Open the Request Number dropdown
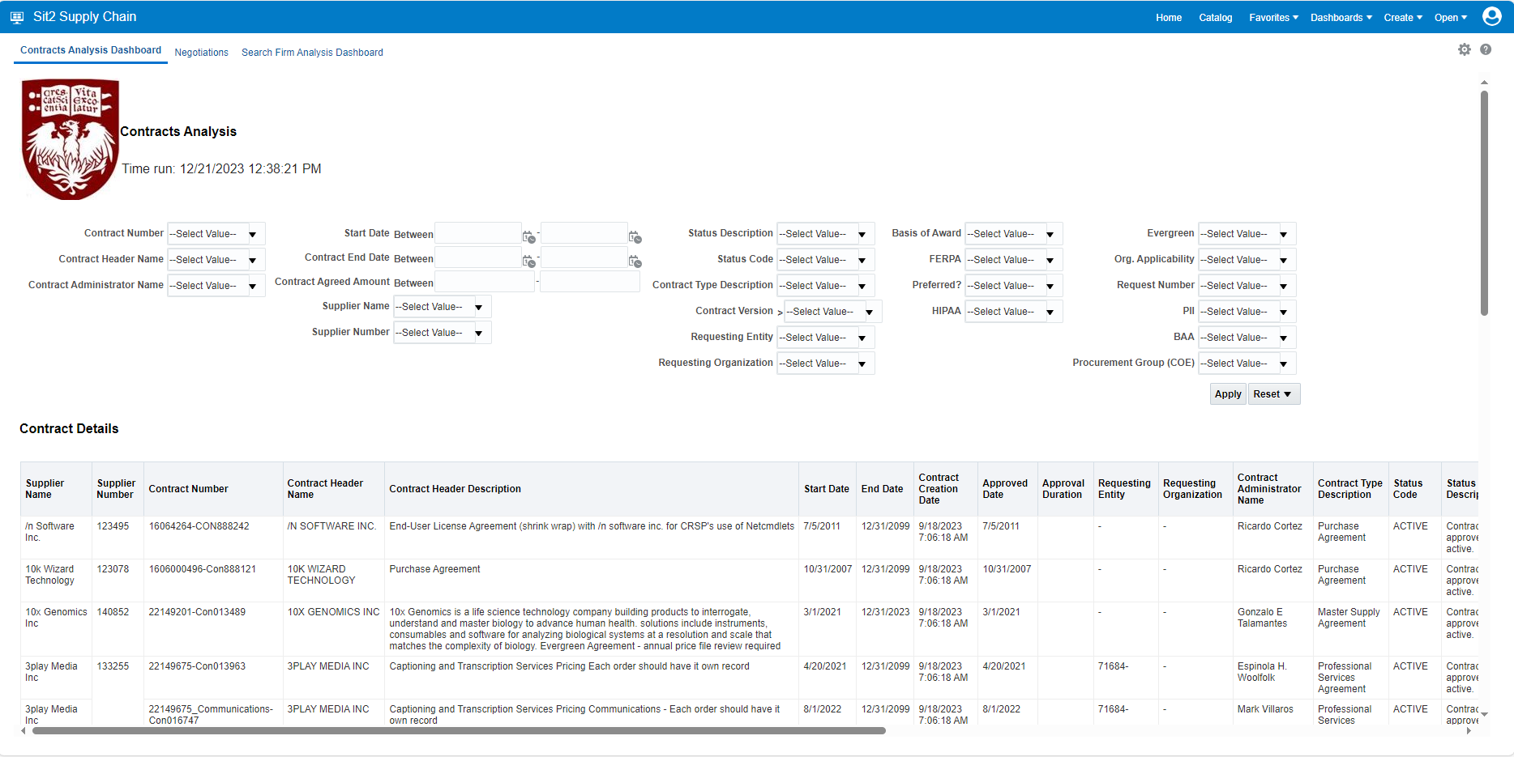Image resolution: width=1514 pixels, height=757 pixels. 1284,286
